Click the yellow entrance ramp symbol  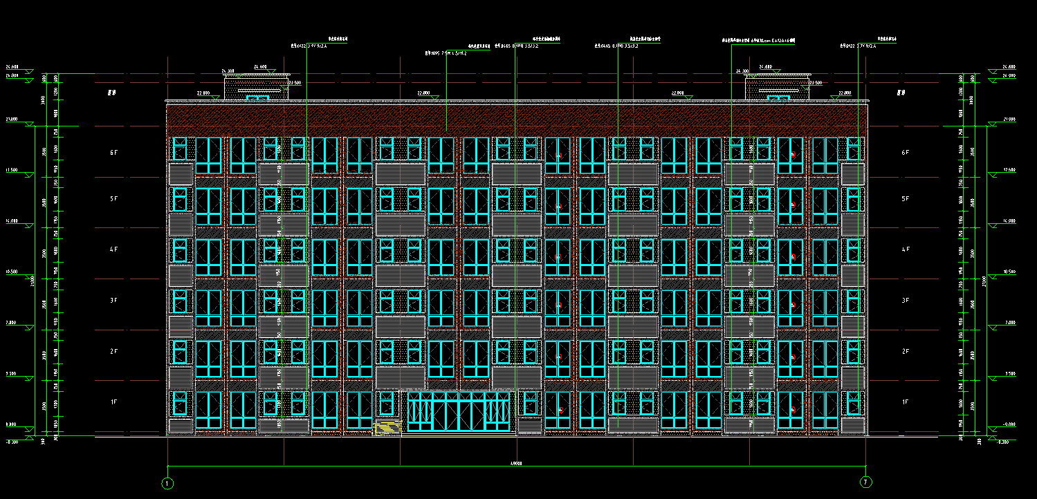click(x=387, y=428)
